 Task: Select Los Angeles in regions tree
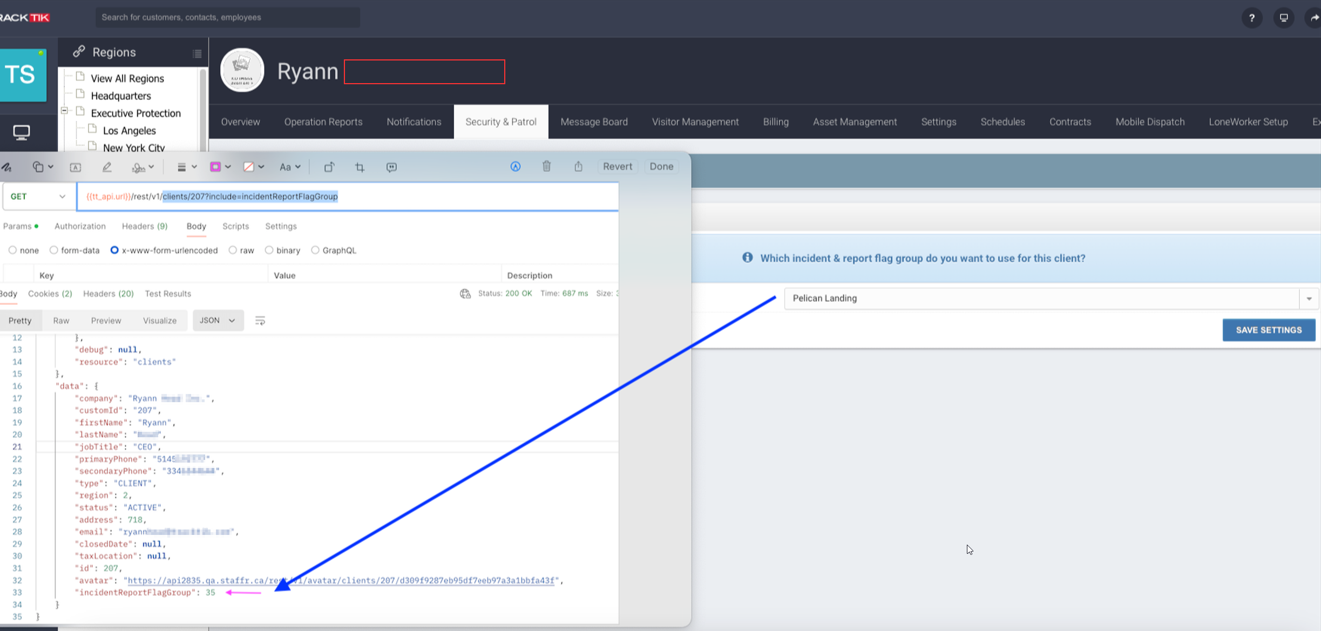[x=129, y=131]
